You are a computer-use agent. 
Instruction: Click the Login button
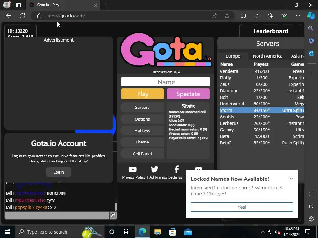pos(59,172)
